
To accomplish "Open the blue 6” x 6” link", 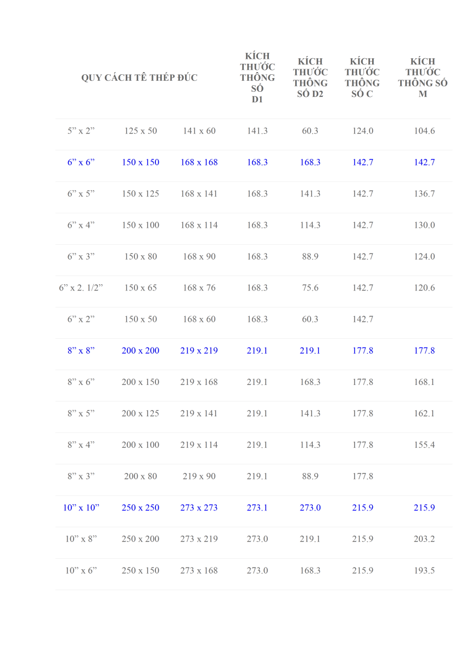I will click(x=81, y=162).
